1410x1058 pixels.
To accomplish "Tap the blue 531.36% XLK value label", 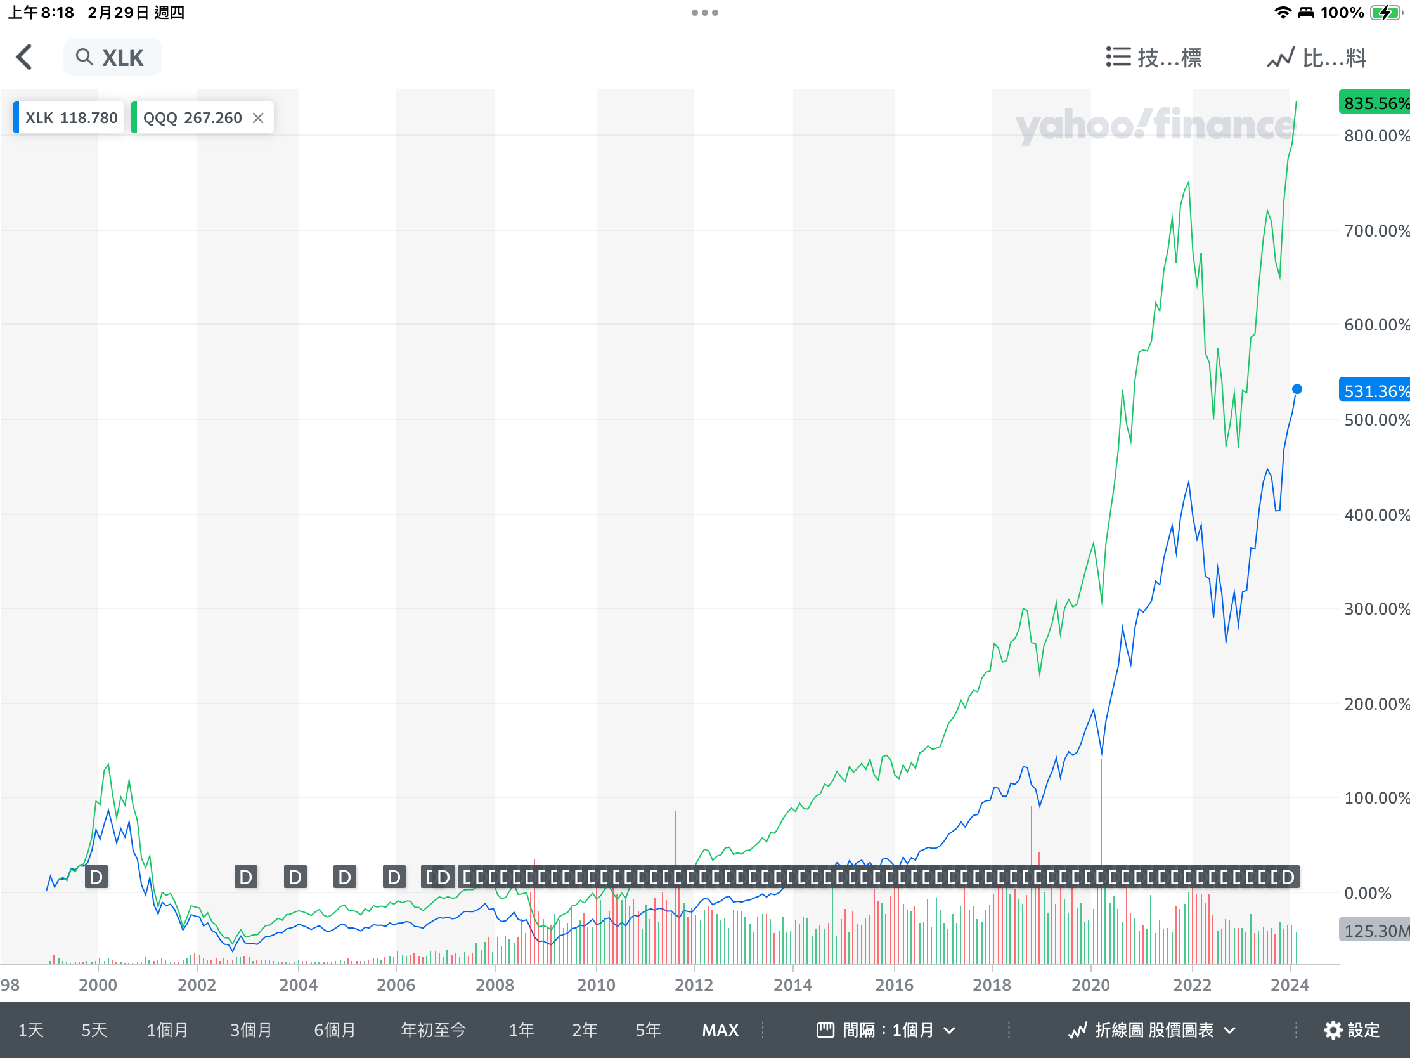I will coord(1374,390).
